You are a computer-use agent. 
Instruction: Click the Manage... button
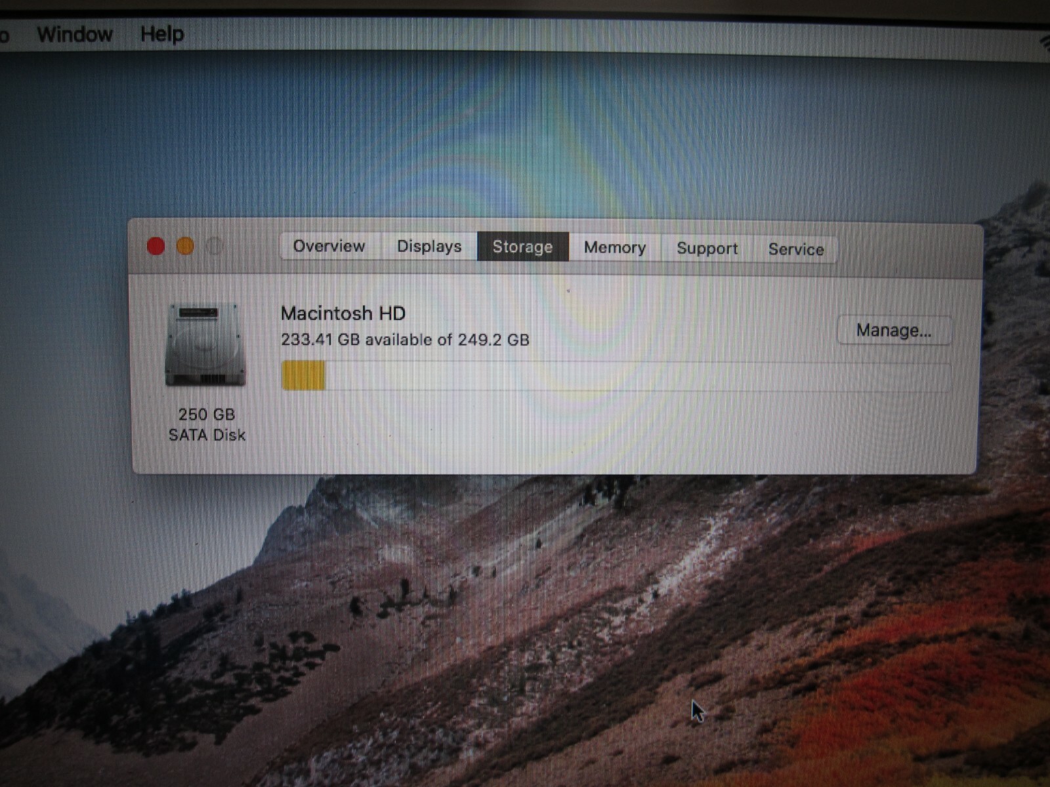[894, 331]
